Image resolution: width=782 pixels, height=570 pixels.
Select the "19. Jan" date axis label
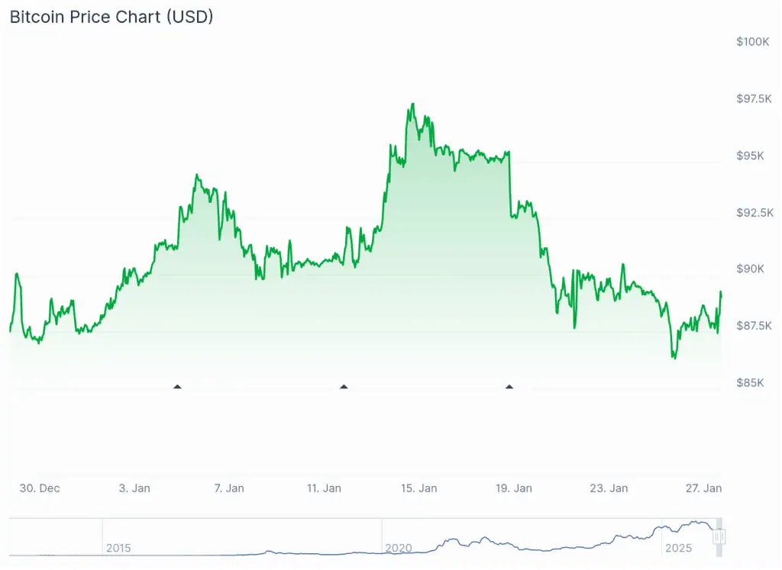(x=513, y=488)
